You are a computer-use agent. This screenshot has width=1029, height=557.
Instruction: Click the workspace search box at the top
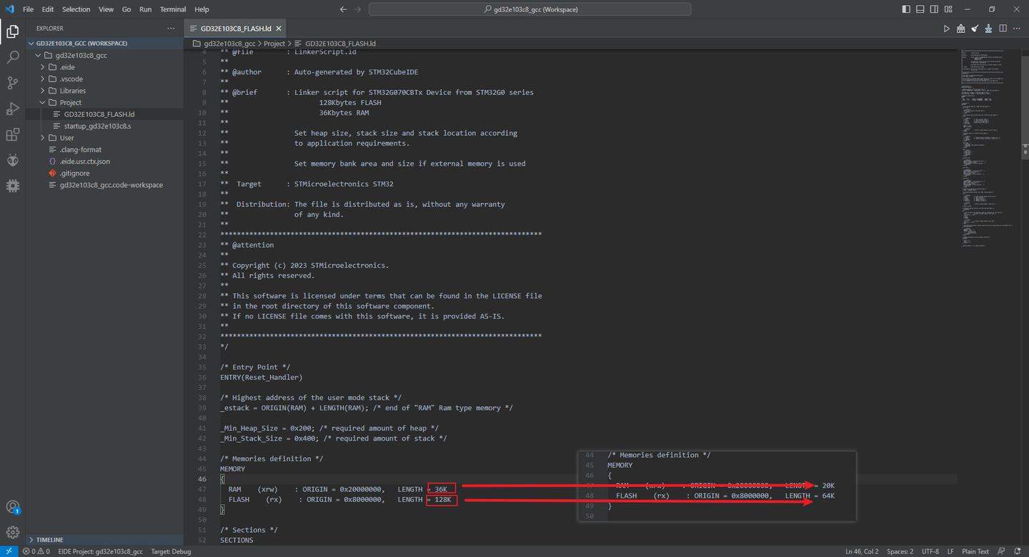[529, 9]
